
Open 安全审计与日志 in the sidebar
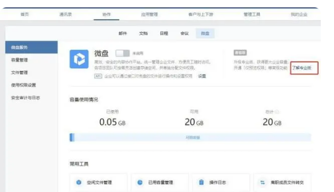(x=25, y=97)
